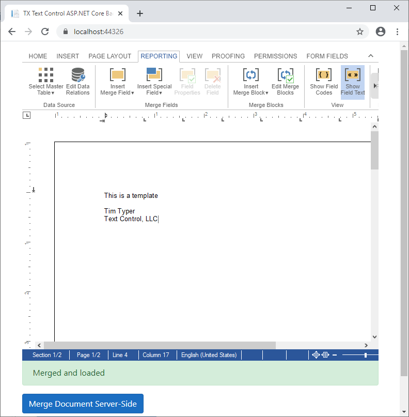This screenshot has height=417, width=409.
Task: Click Merge Document Server-Side button
Action: point(83,404)
